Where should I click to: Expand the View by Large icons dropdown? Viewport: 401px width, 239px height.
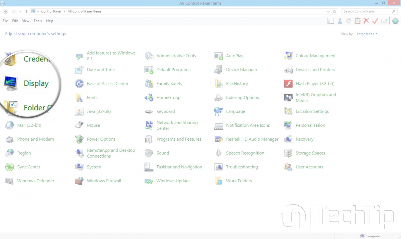pyautogui.click(x=367, y=34)
